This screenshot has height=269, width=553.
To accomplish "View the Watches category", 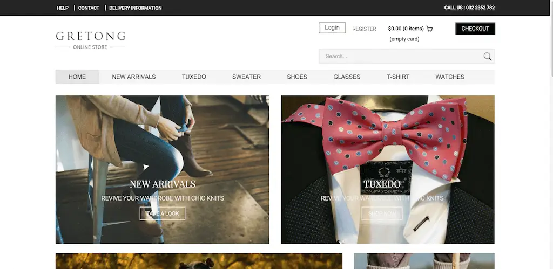I will (x=450, y=77).
